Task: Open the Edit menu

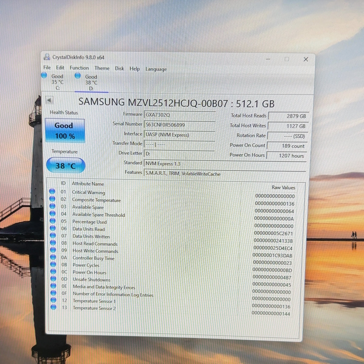Action: [x=60, y=68]
